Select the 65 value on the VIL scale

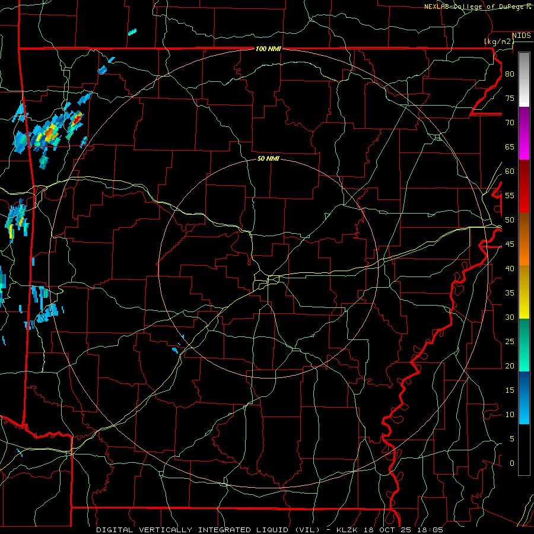pyautogui.click(x=510, y=147)
